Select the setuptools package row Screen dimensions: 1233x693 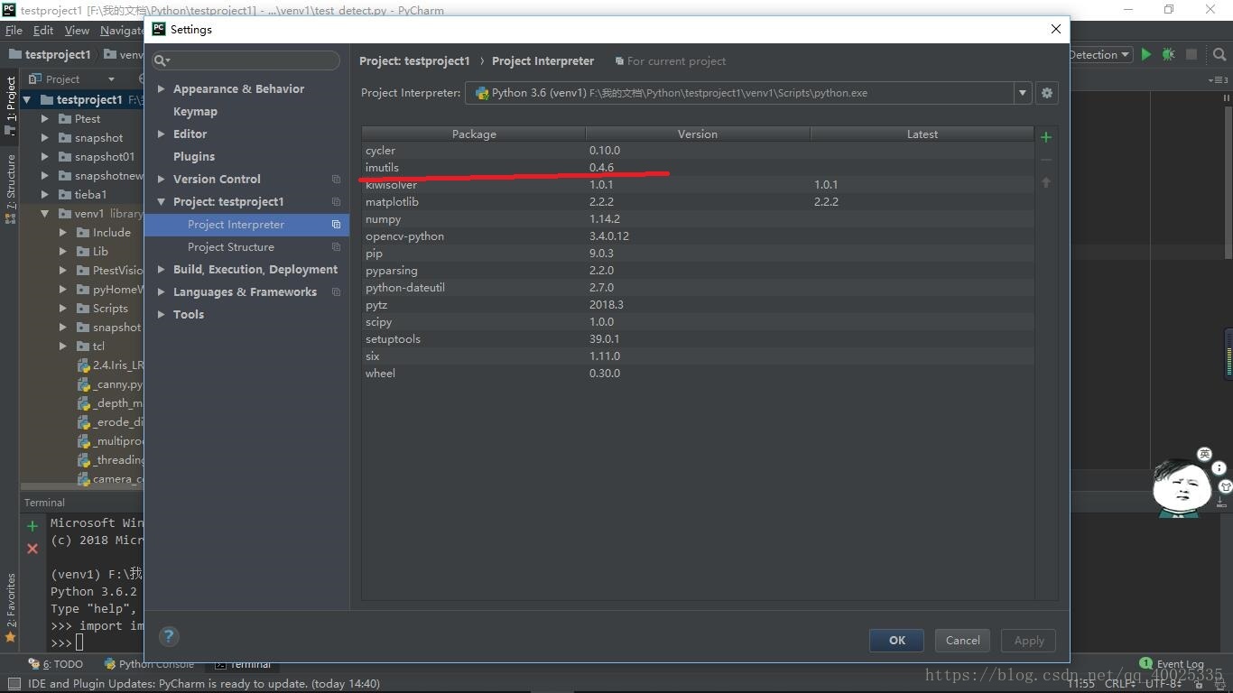click(x=698, y=339)
